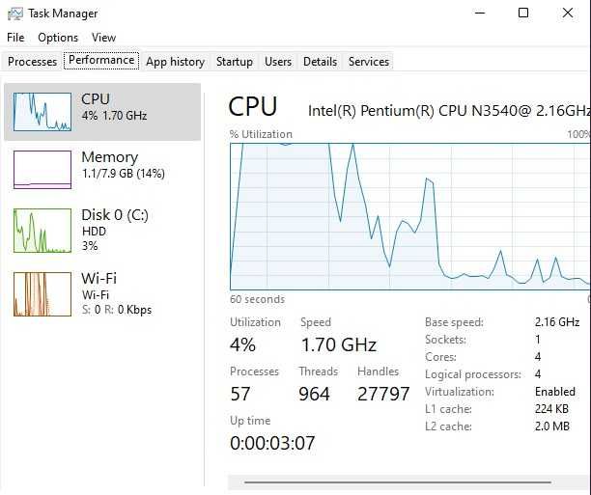This screenshot has width=591, height=495.
Task: Open the Options menu
Action: [x=58, y=38]
